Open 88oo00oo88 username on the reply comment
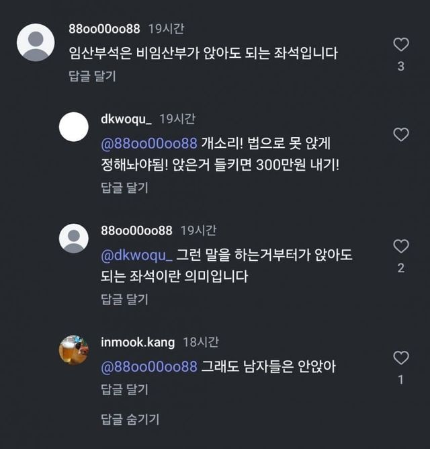The width and height of the screenshot is (430, 449). (136, 231)
